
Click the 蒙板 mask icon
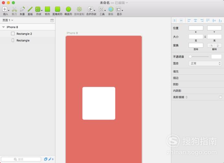pos(111,9)
